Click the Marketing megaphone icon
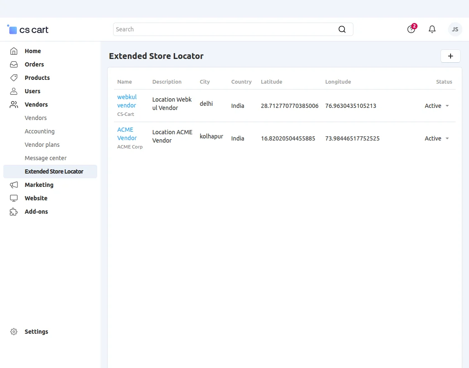The width and height of the screenshot is (469, 368). 14,185
